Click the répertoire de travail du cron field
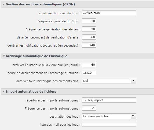154x130 pixels. click(x=109, y=13)
